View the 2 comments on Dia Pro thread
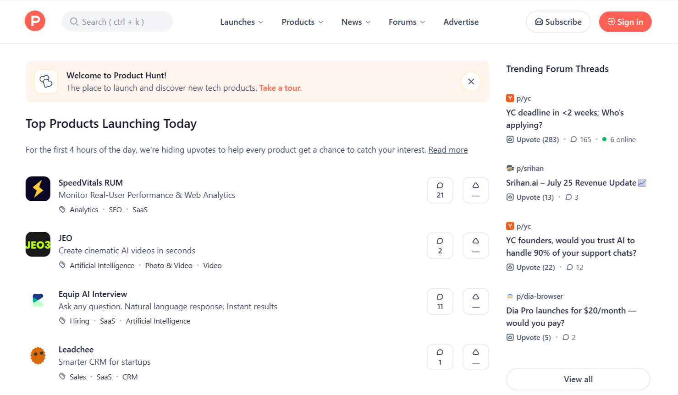 point(569,338)
